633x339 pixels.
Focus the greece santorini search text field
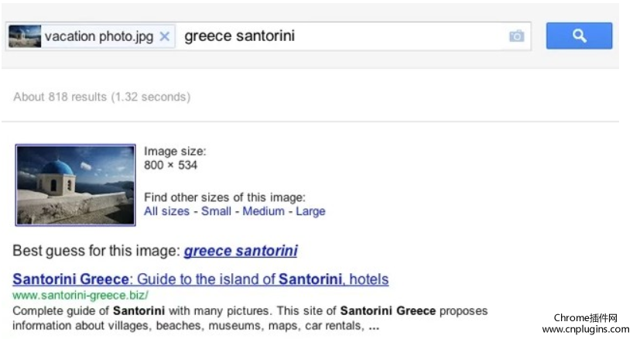343,36
